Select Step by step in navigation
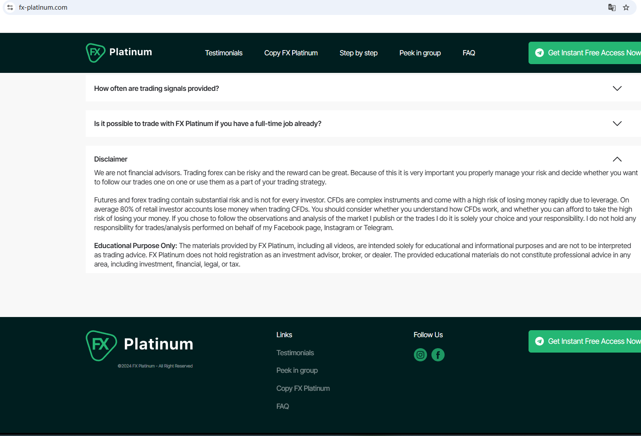 pyautogui.click(x=359, y=53)
